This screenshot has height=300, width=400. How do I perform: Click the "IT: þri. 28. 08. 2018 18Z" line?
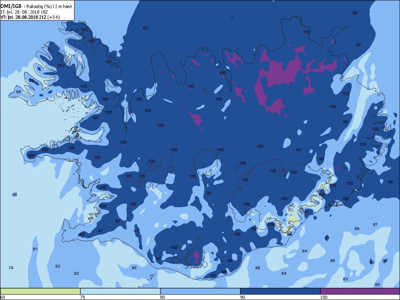pos(24,12)
